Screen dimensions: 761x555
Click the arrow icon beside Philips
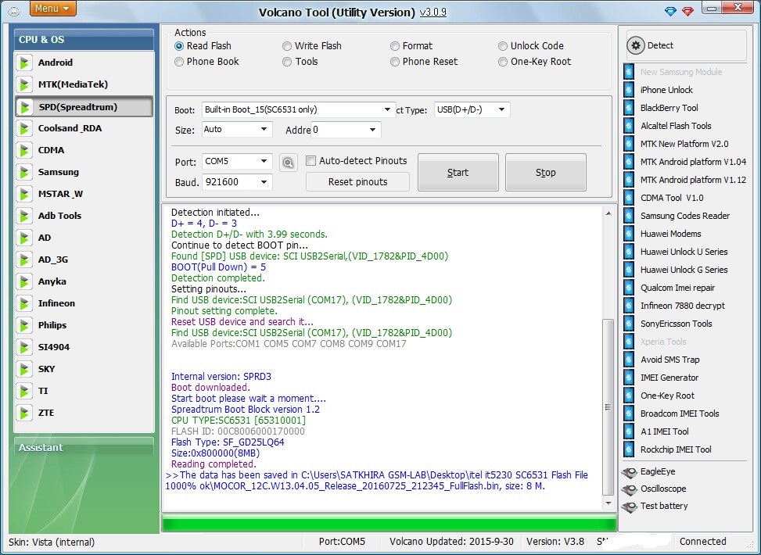click(x=23, y=325)
